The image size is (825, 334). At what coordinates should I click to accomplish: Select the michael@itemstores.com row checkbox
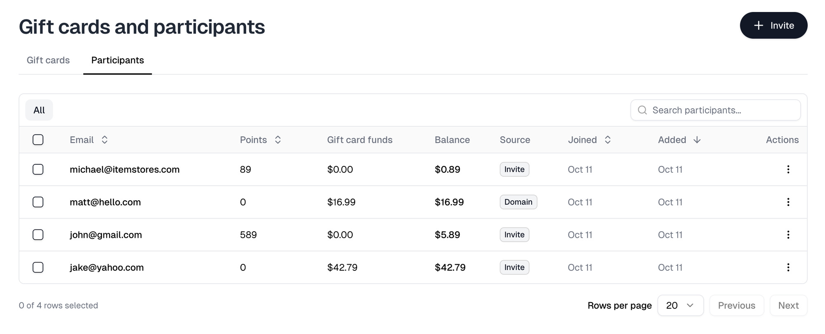click(x=38, y=169)
